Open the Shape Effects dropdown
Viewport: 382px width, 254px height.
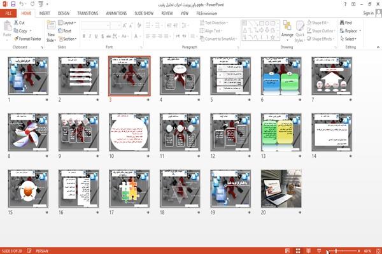[320, 39]
